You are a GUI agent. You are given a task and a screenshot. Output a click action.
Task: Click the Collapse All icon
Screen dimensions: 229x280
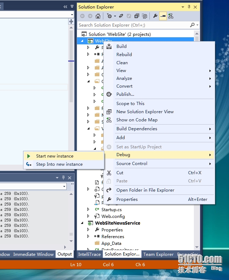137,16
